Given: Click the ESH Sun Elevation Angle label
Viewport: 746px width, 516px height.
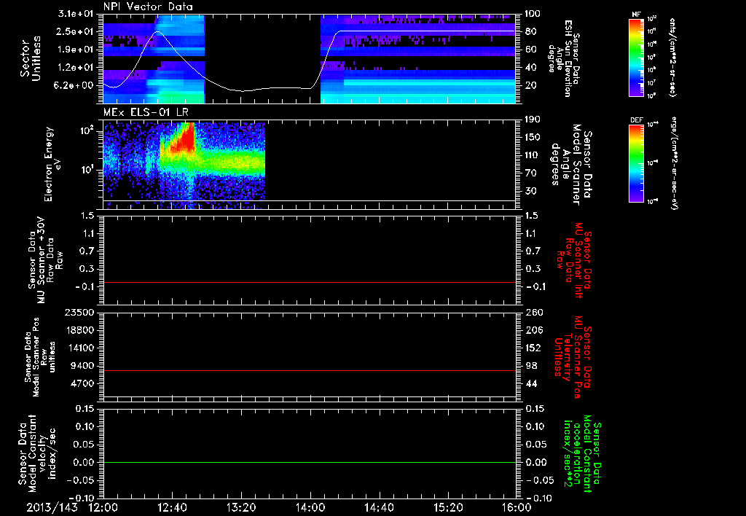Looking at the screenshot, I should pyautogui.click(x=565, y=58).
